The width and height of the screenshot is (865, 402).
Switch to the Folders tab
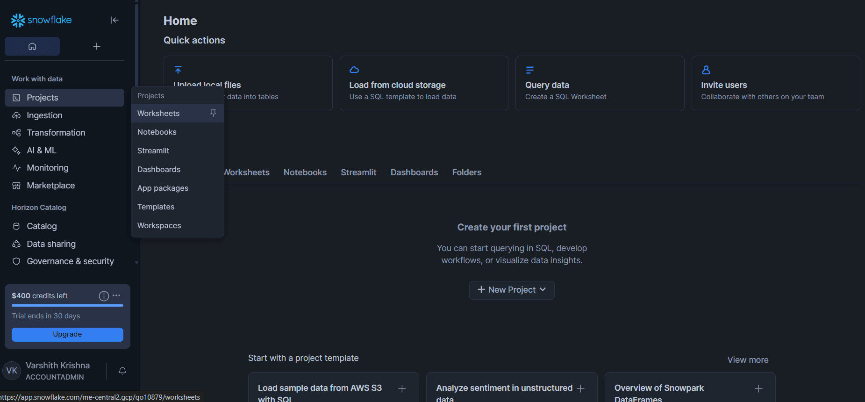click(x=467, y=172)
